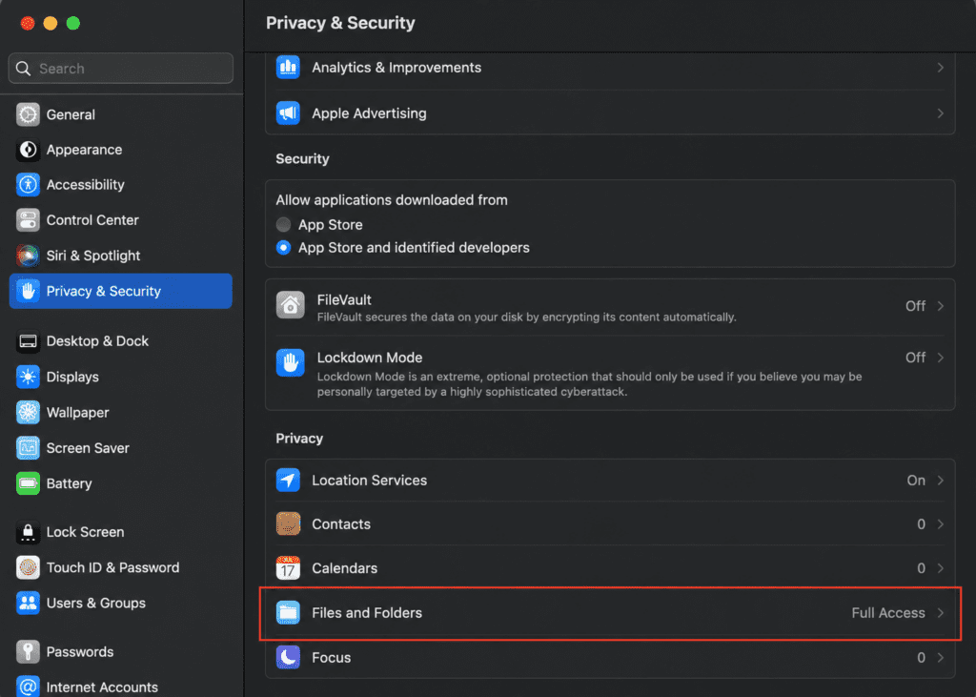Click the General gear icon in sidebar

coord(28,114)
